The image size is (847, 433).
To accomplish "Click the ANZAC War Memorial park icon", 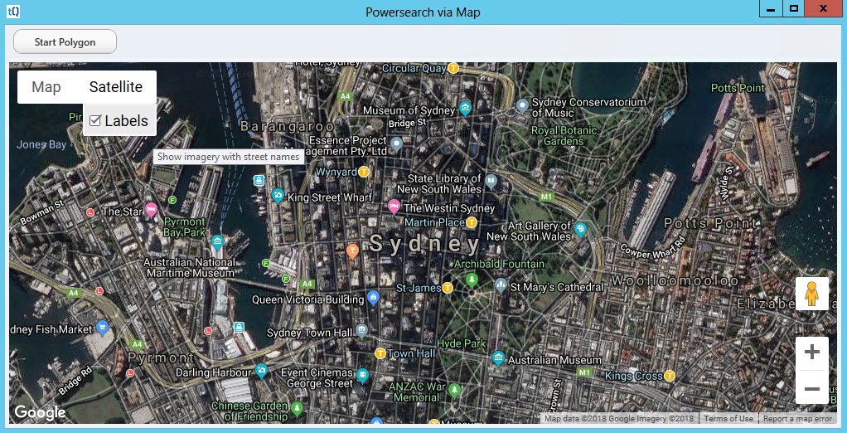I will [x=455, y=390].
